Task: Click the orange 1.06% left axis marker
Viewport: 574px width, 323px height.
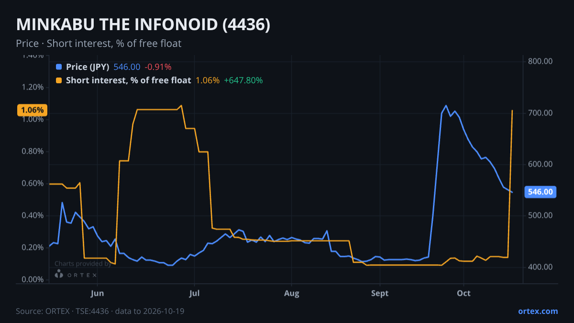Action: pyautogui.click(x=32, y=110)
